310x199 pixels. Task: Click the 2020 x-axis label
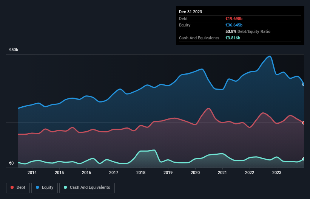(195, 173)
